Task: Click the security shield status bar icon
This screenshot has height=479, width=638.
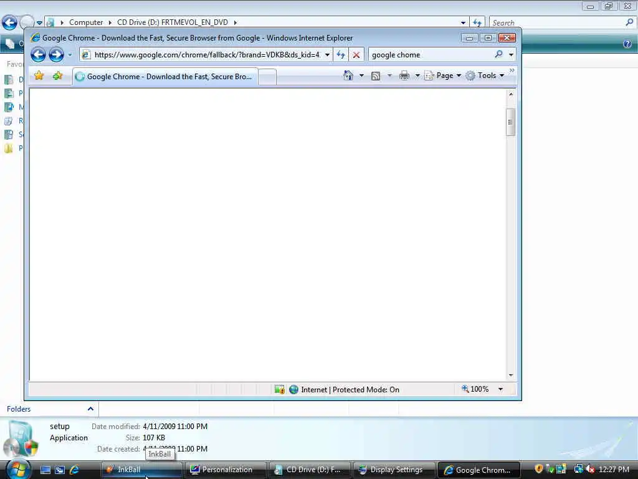Action: point(280,390)
